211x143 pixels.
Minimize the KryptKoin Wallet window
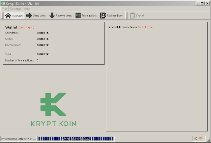click(197, 3)
